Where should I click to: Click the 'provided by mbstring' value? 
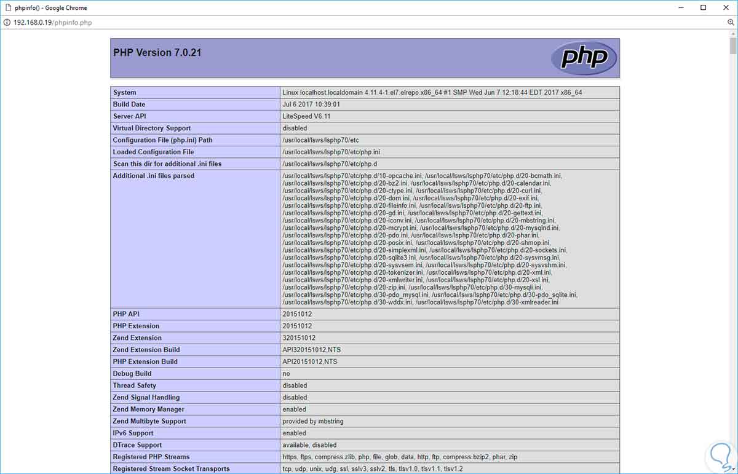313,421
